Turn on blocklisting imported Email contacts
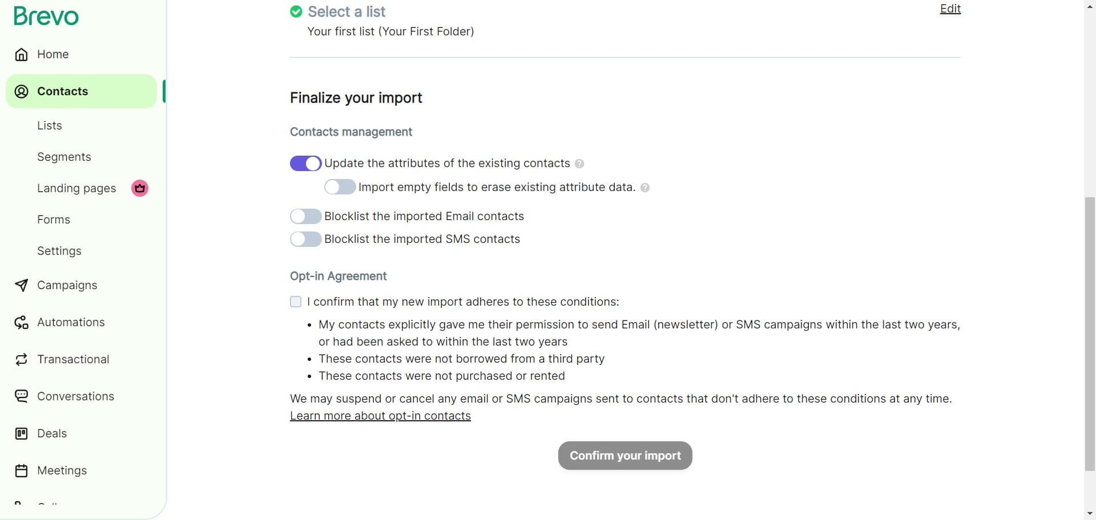 305,216
